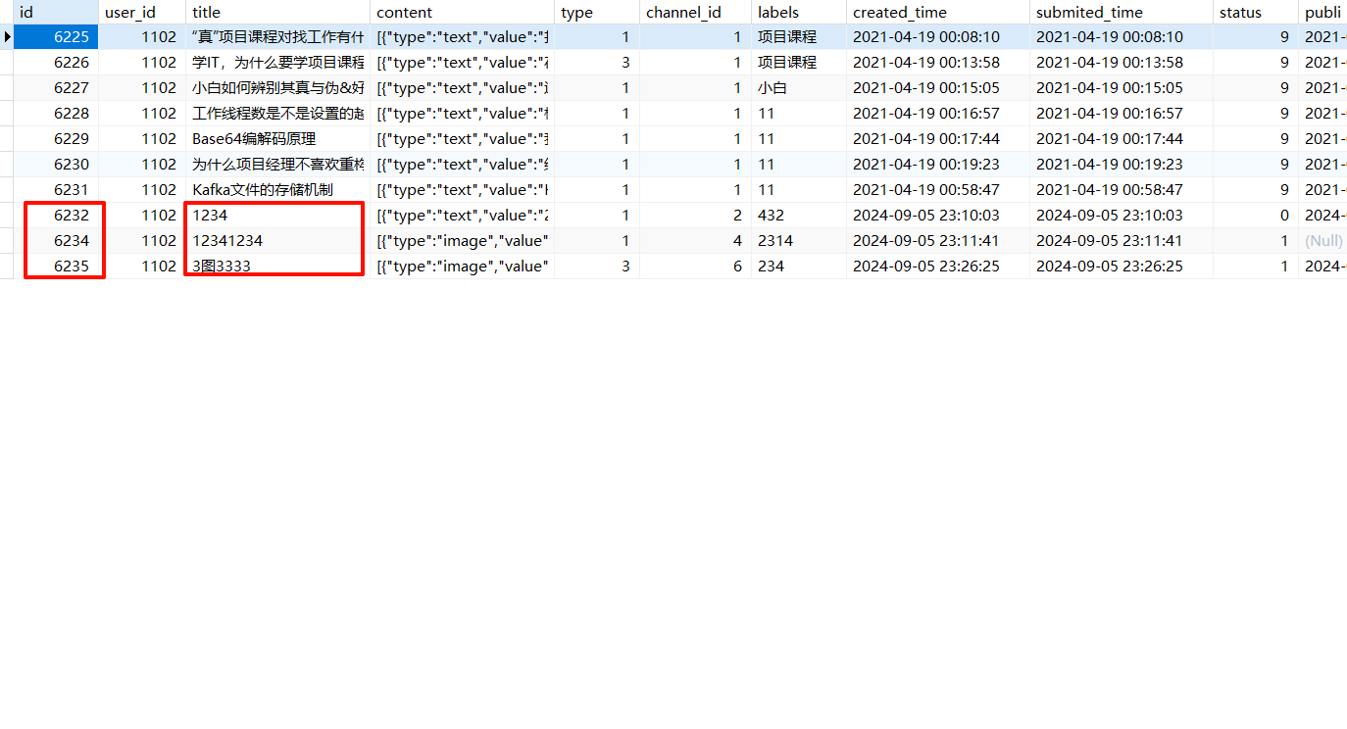The height and width of the screenshot is (729, 1347).
Task: Select user_id cell 1102 in row 6230
Action: coord(141,165)
